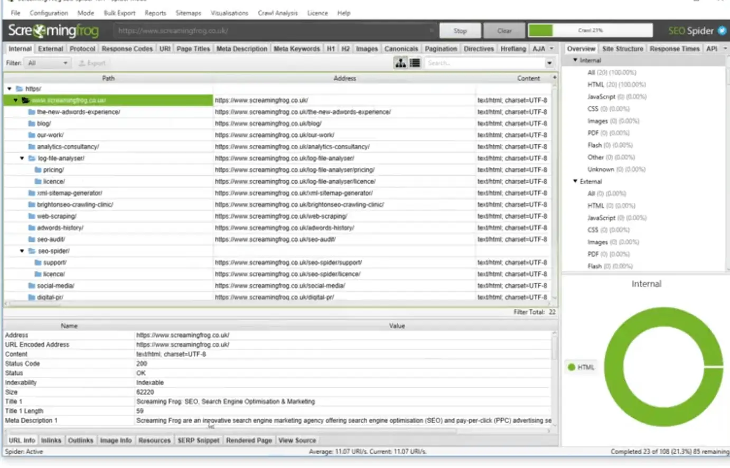Viewport: 730px width, 468px height.
Task: Open the File menu
Action: click(15, 13)
